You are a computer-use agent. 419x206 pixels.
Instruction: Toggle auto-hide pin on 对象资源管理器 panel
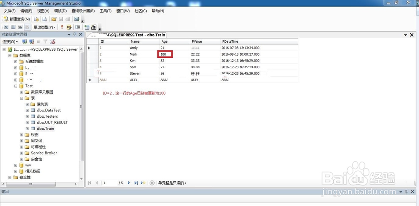[75, 34]
